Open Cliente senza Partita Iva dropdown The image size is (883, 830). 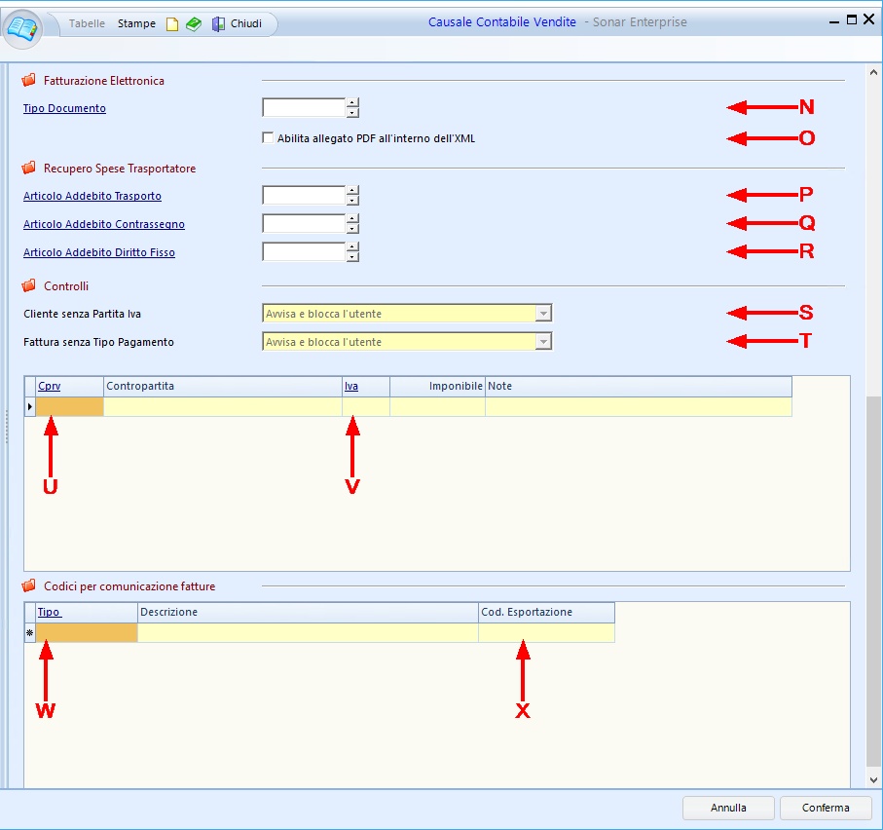(x=543, y=314)
